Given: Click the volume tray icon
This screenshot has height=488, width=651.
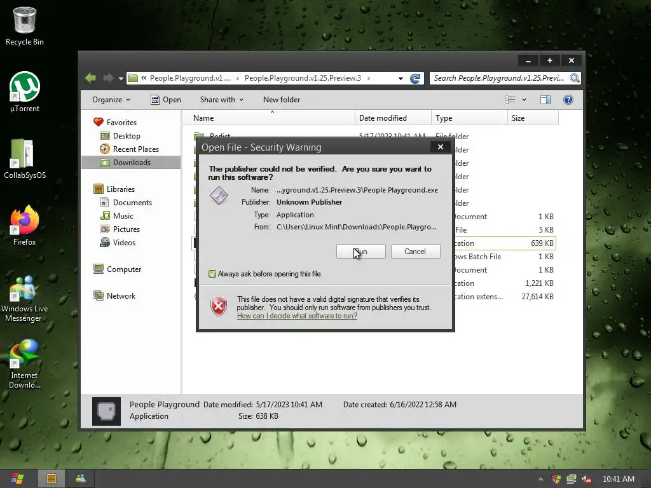Looking at the screenshot, I should click(x=587, y=479).
